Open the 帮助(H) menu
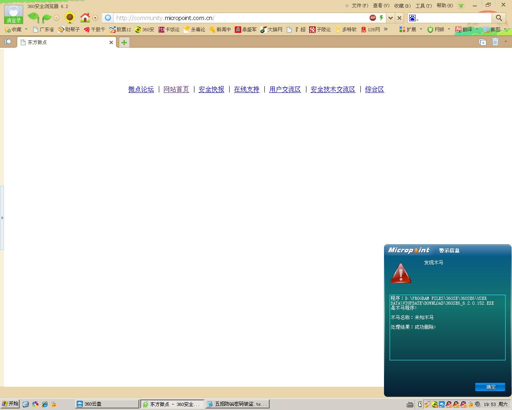Screen dimensions: 512x410 pyautogui.click(x=444, y=6)
